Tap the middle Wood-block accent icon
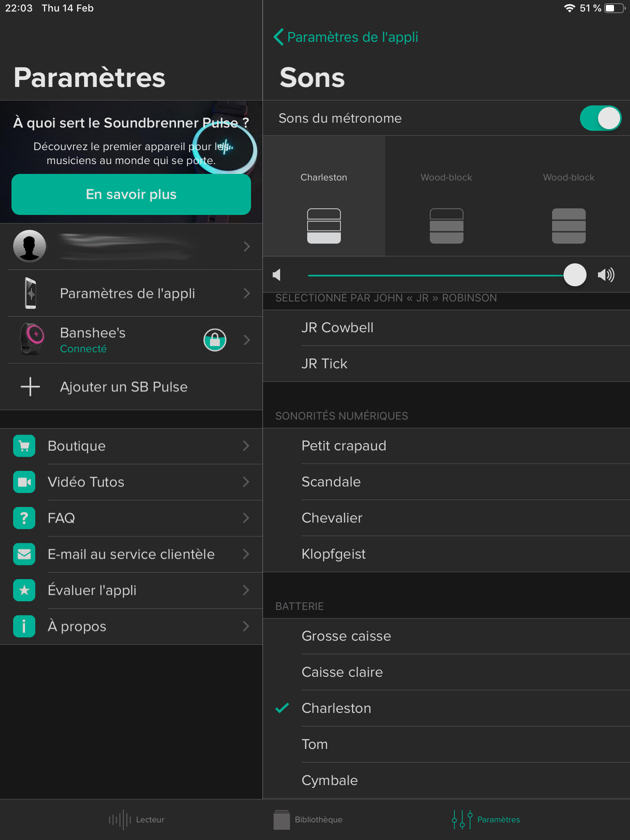This screenshot has height=840, width=630. [x=447, y=226]
